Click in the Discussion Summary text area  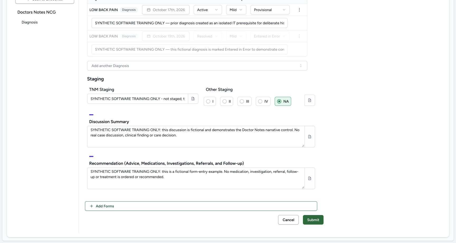point(196,137)
